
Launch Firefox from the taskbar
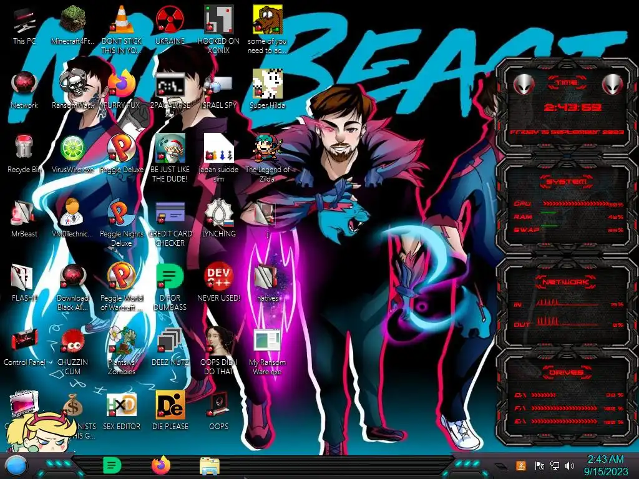tap(160, 465)
